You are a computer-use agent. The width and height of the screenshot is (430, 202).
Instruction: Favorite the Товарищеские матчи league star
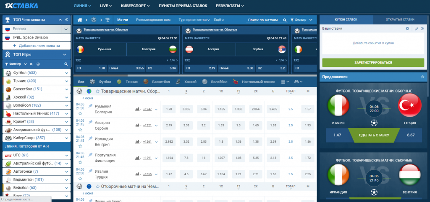coord(97,91)
